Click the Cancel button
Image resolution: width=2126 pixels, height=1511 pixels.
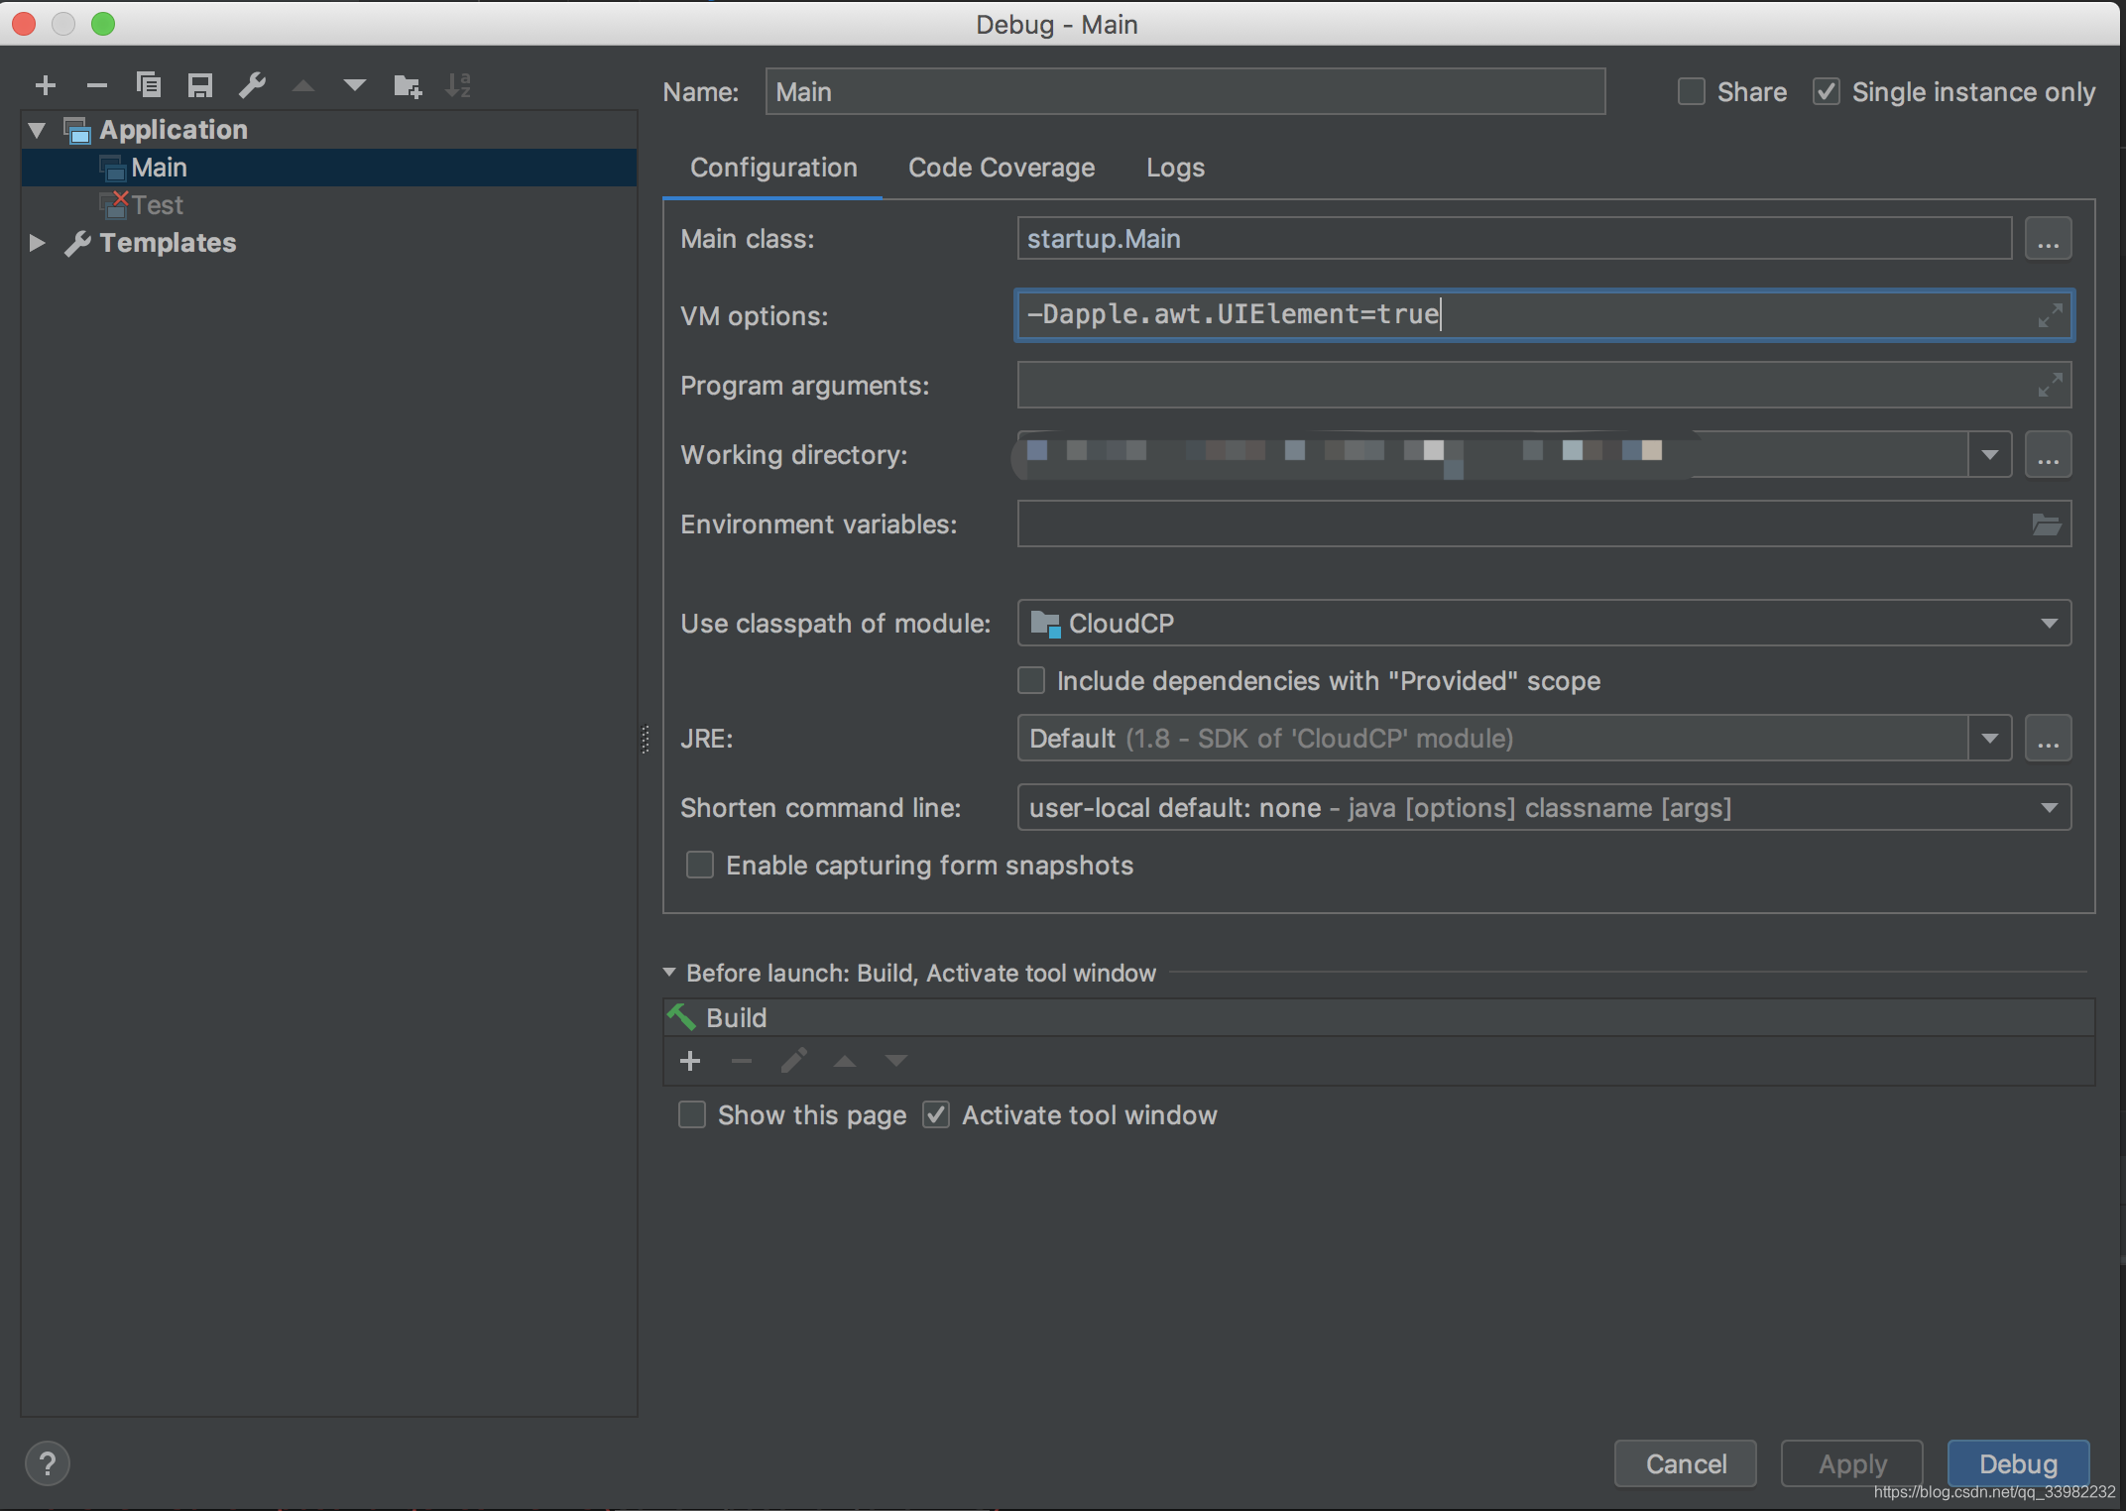click(x=1685, y=1463)
